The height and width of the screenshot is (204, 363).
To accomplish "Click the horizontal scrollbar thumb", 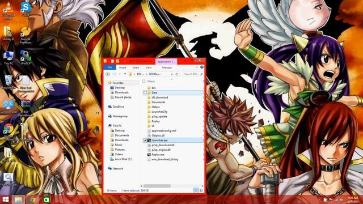I will (x=157, y=186).
